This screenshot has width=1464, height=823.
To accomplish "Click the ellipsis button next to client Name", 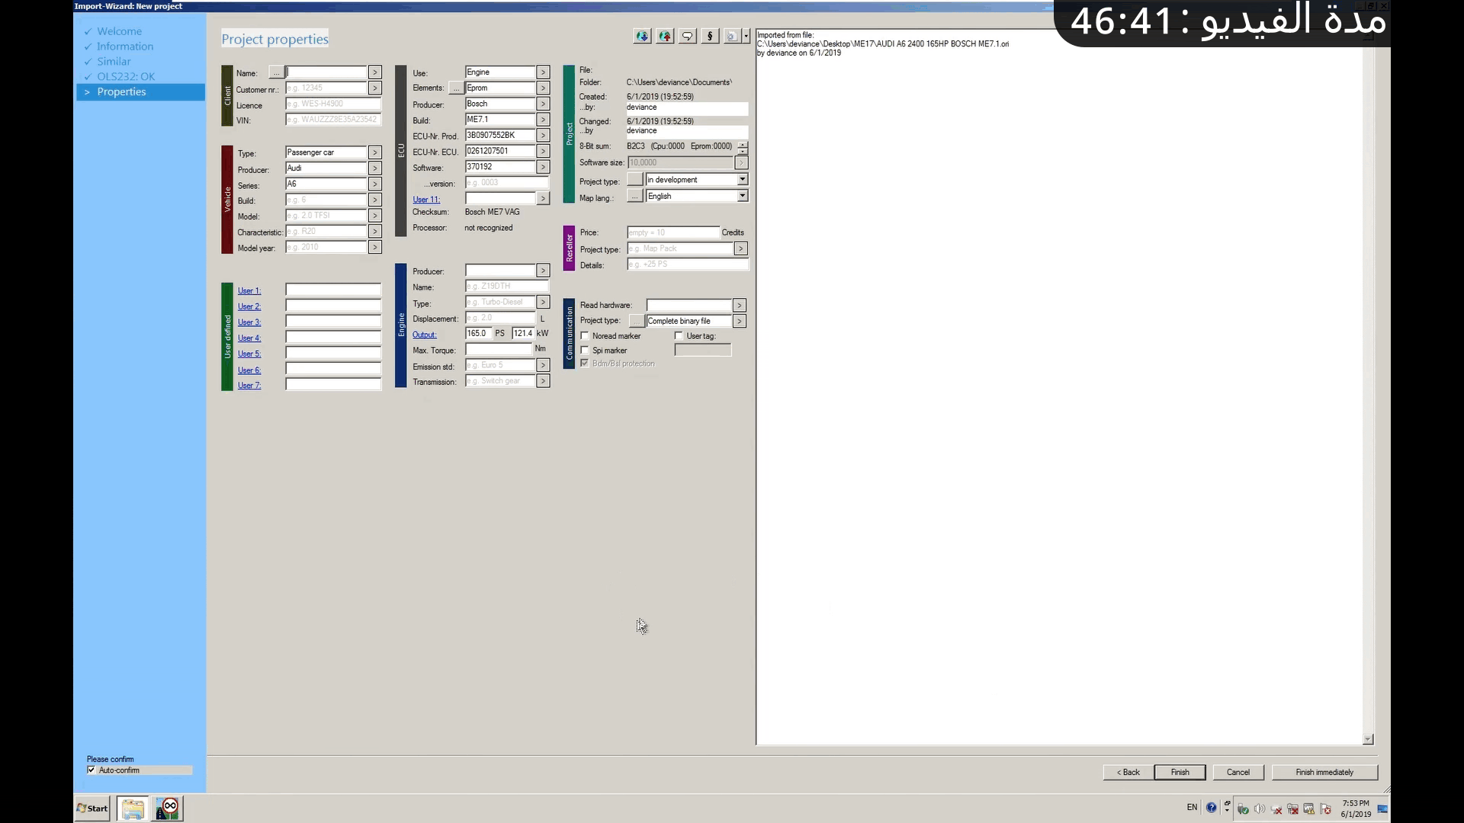I will 276,72.
